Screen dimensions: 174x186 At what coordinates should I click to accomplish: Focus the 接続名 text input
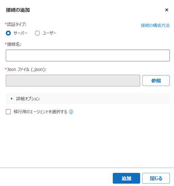(88, 55)
